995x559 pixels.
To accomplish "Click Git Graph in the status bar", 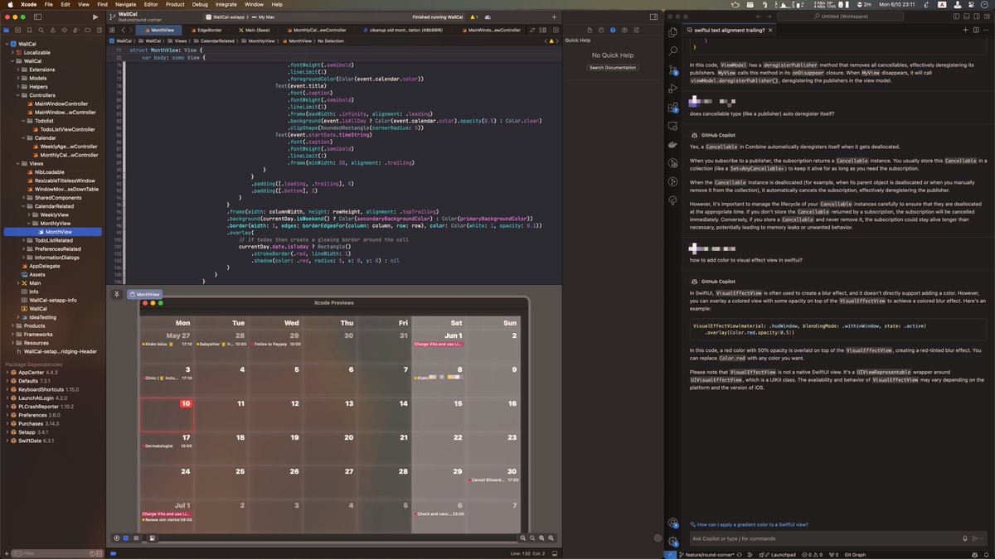I will [x=854, y=555].
